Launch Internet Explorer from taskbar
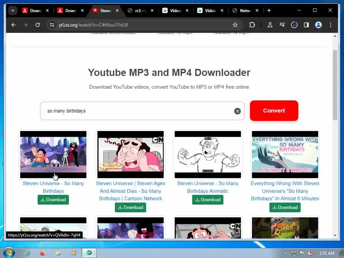The image size is (344, 258). click(x=27, y=253)
